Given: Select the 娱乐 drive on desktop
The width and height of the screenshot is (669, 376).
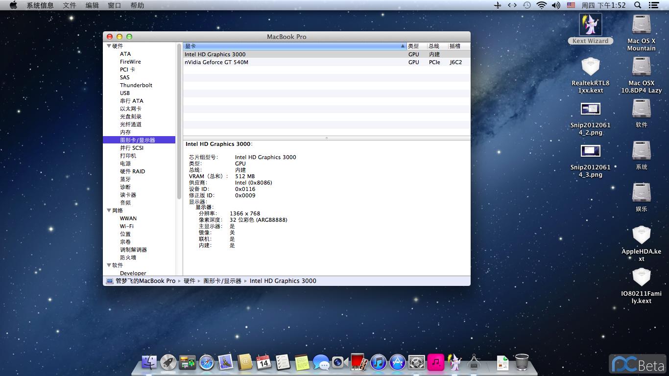Looking at the screenshot, I should coord(642,192).
